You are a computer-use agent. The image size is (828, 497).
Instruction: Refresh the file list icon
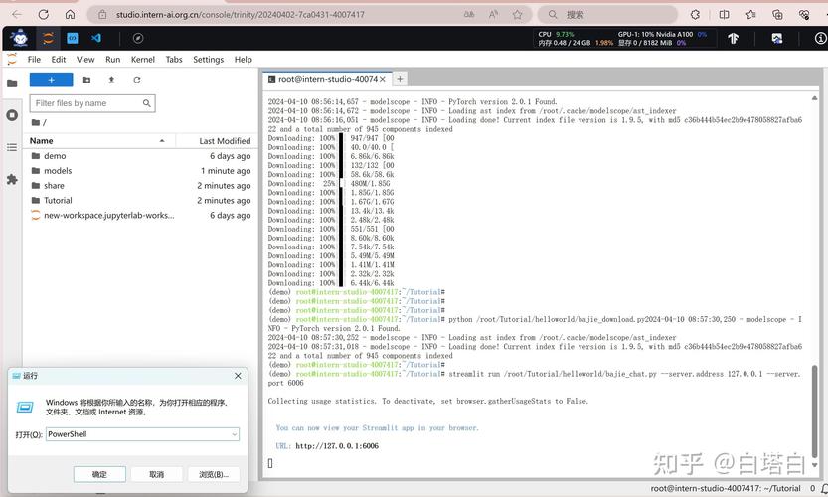pos(137,80)
